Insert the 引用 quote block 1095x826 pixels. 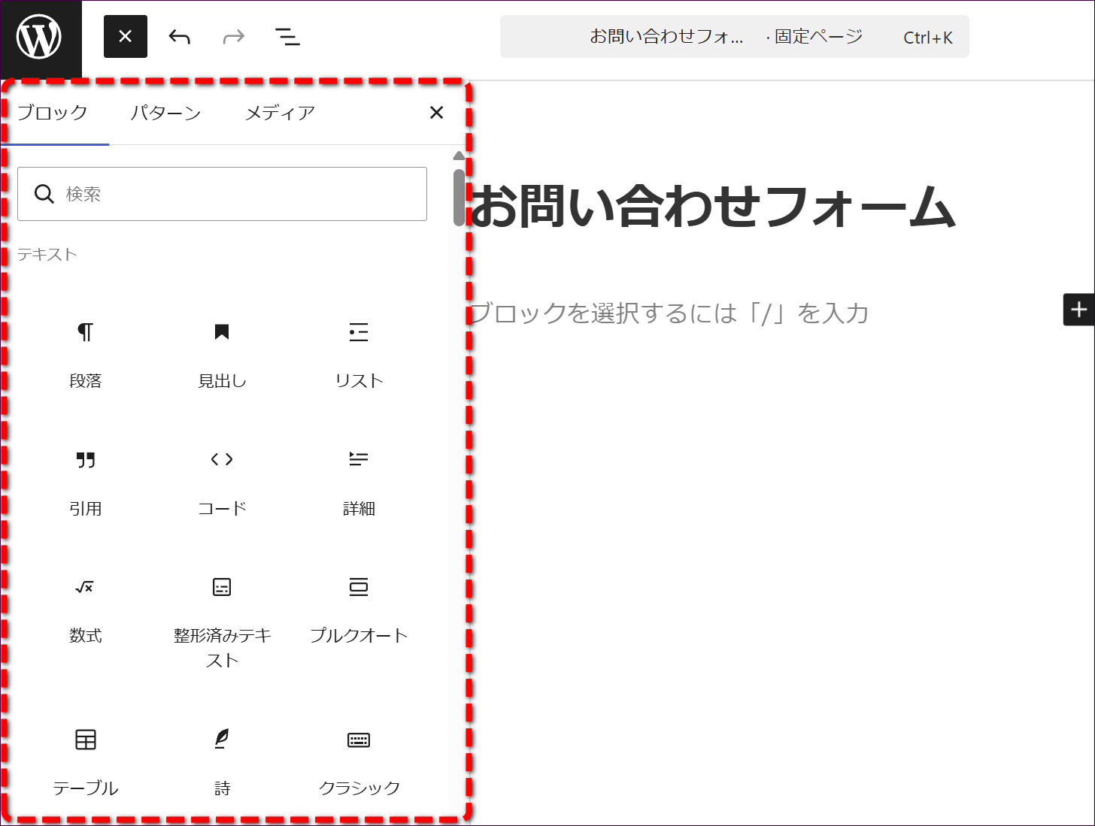[86, 483]
